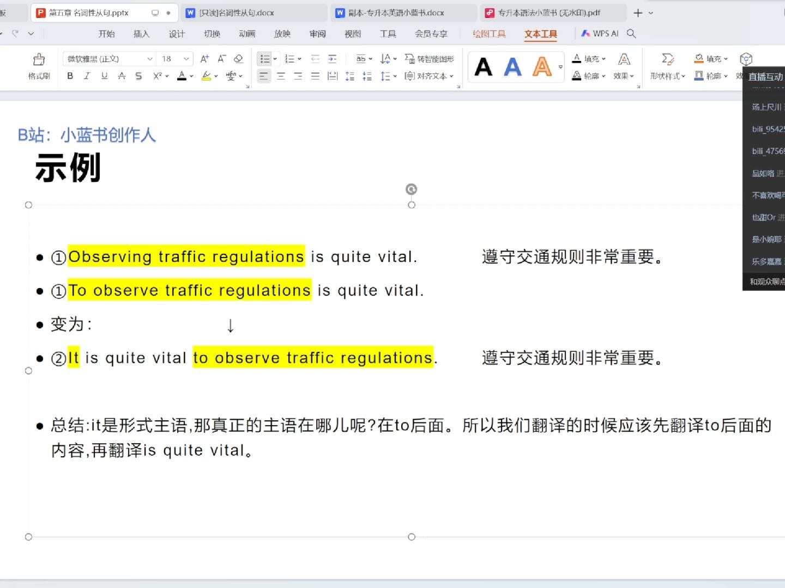785x588 pixels.
Task: Increase paragraph spacing icon
Action: pos(350,76)
